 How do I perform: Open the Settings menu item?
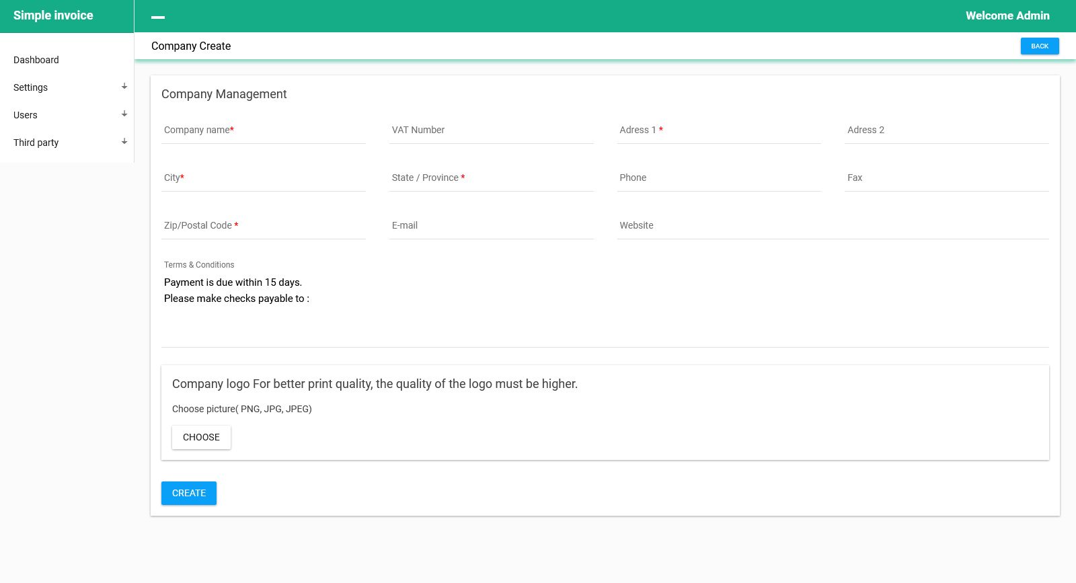click(x=31, y=87)
